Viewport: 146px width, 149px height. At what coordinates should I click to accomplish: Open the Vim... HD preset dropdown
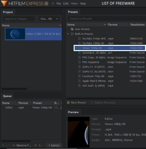(x=49, y=19)
